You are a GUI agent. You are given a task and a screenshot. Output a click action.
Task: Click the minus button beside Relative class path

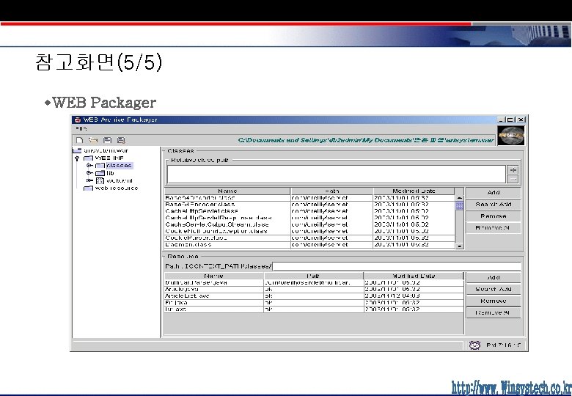click(513, 179)
